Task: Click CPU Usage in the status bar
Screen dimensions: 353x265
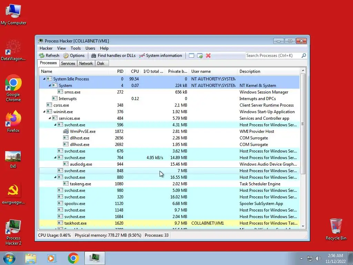Action: [54, 235]
